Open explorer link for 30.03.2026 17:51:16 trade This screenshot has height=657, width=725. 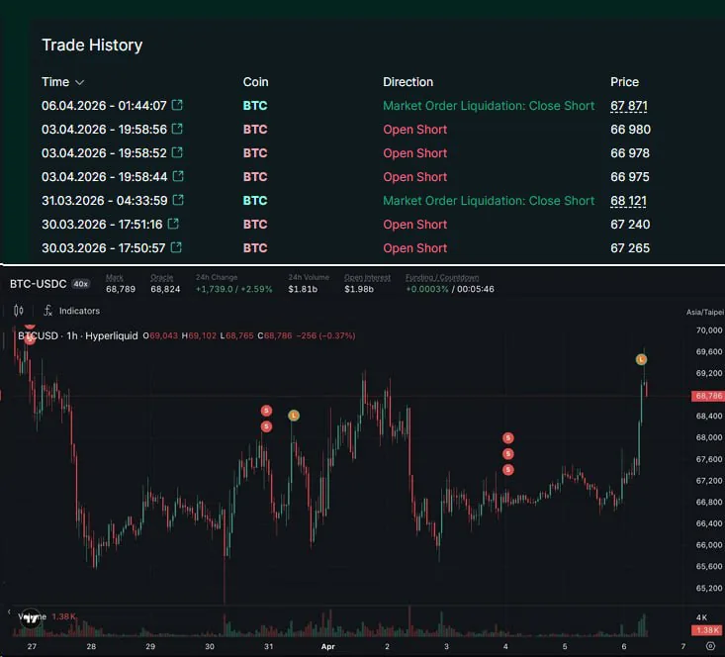tap(173, 225)
